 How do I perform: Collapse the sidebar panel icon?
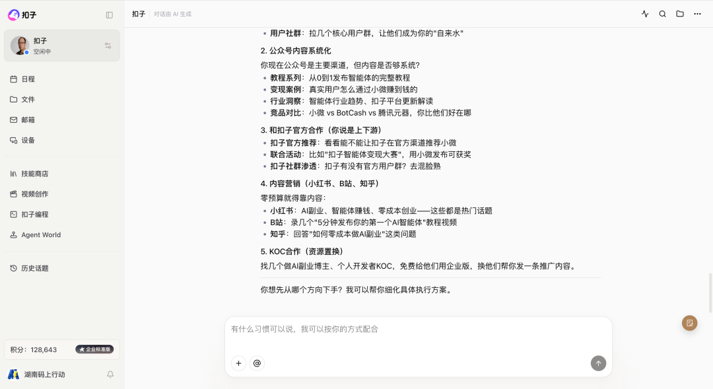(x=109, y=15)
